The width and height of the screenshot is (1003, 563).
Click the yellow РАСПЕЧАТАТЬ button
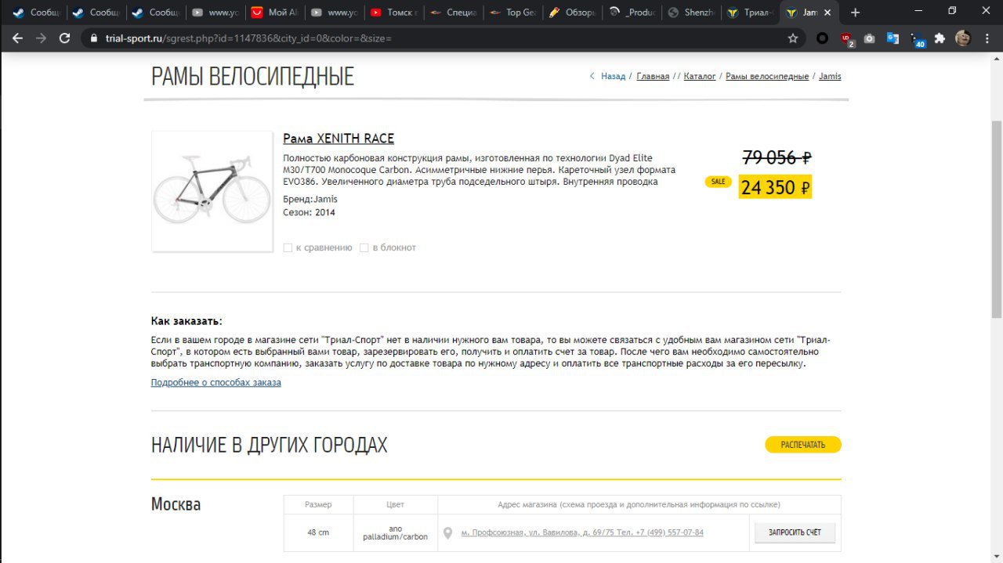click(803, 445)
